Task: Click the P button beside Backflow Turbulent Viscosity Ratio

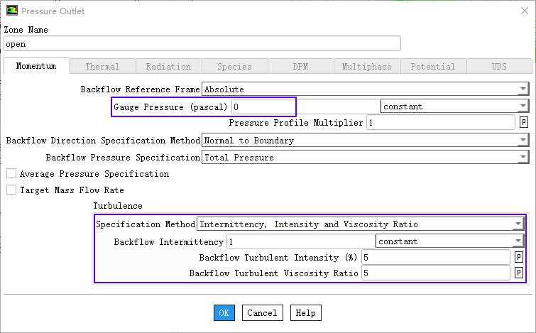Action: 519,273
